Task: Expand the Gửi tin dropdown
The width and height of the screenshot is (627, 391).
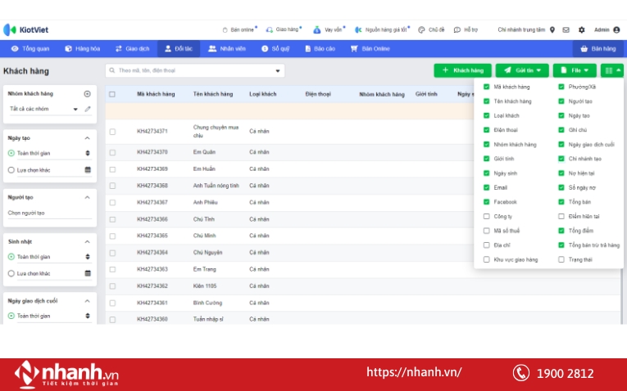Action: 522,70
